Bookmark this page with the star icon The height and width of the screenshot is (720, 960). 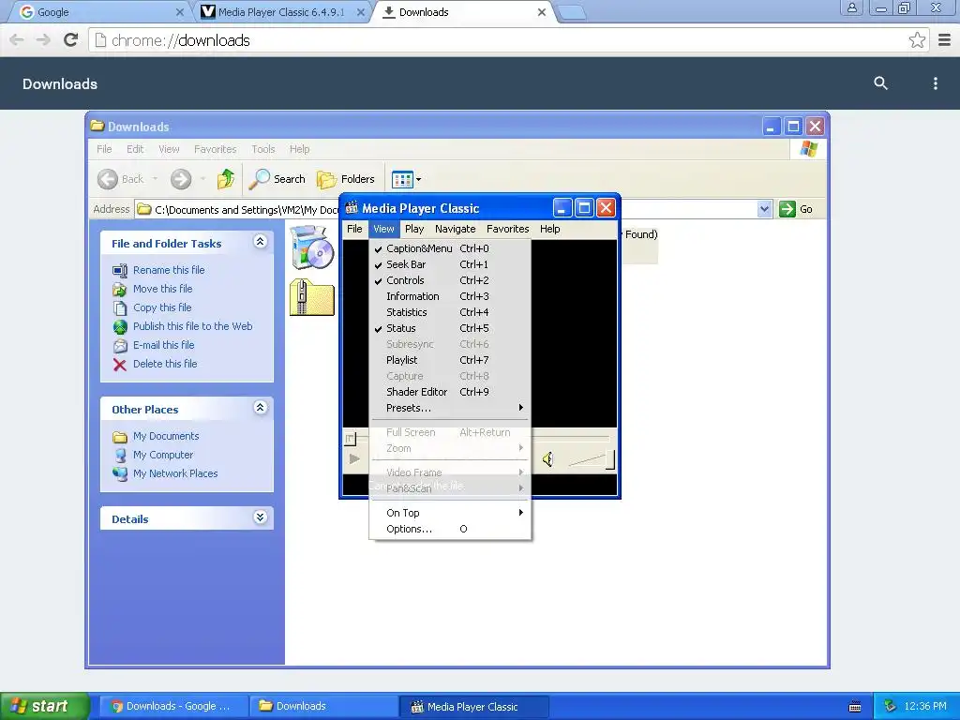coord(917,40)
